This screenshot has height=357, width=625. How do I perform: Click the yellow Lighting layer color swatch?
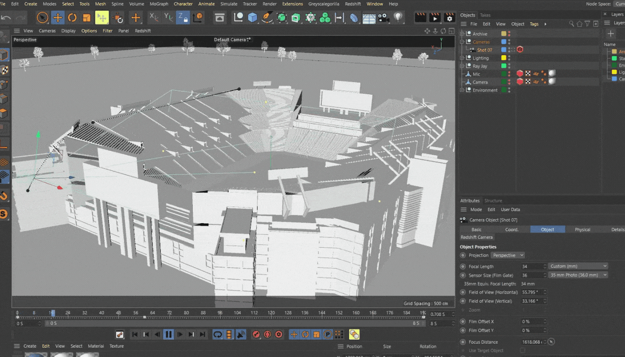[503, 58]
